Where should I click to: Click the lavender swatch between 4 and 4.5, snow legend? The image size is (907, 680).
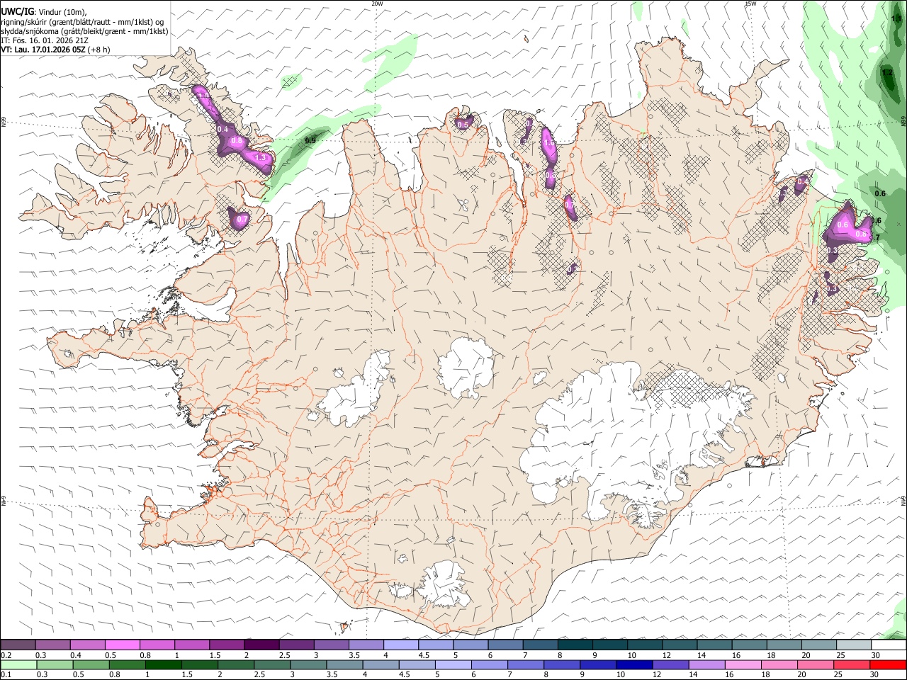coord(401,645)
